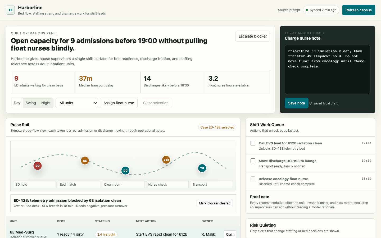Click Start EVS rapid clean for 612B
The image size is (381, 238).
[162, 234]
